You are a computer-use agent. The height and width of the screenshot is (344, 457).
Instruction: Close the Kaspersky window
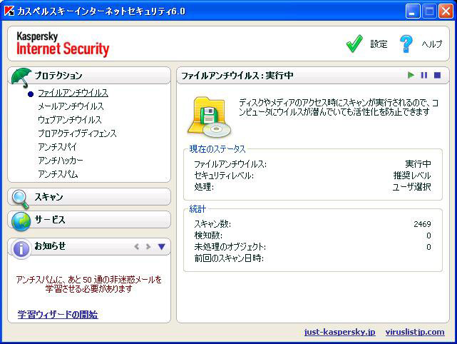[446, 11]
